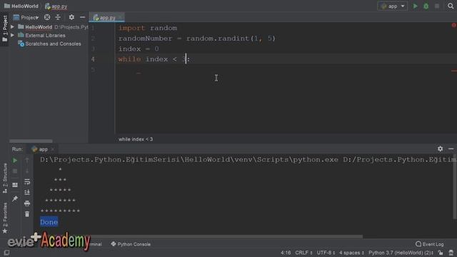The height and width of the screenshot is (257, 457).
Task: Open Run panel settings gear
Action: pyautogui.click(x=440, y=149)
